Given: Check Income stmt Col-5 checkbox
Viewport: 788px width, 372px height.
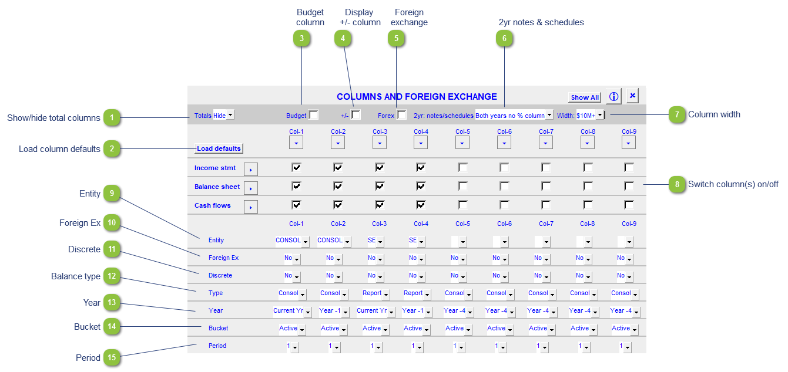Looking at the screenshot, I should coord(463,167).
